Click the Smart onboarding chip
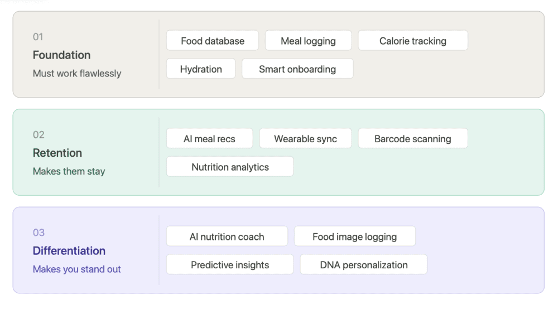The image size is (558, 309). pos(297,69)
